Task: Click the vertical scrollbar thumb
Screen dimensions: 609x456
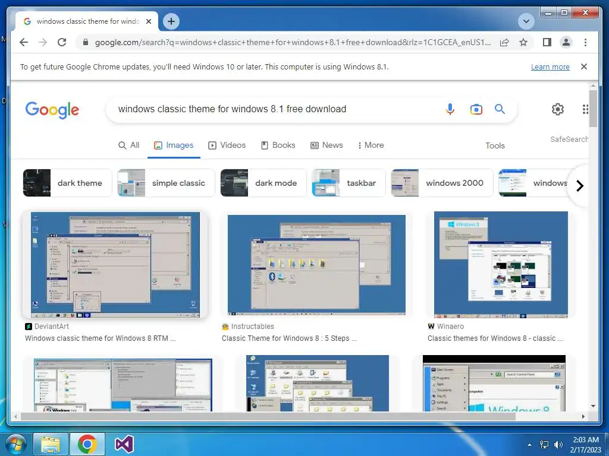Action: tap(593, 109)
